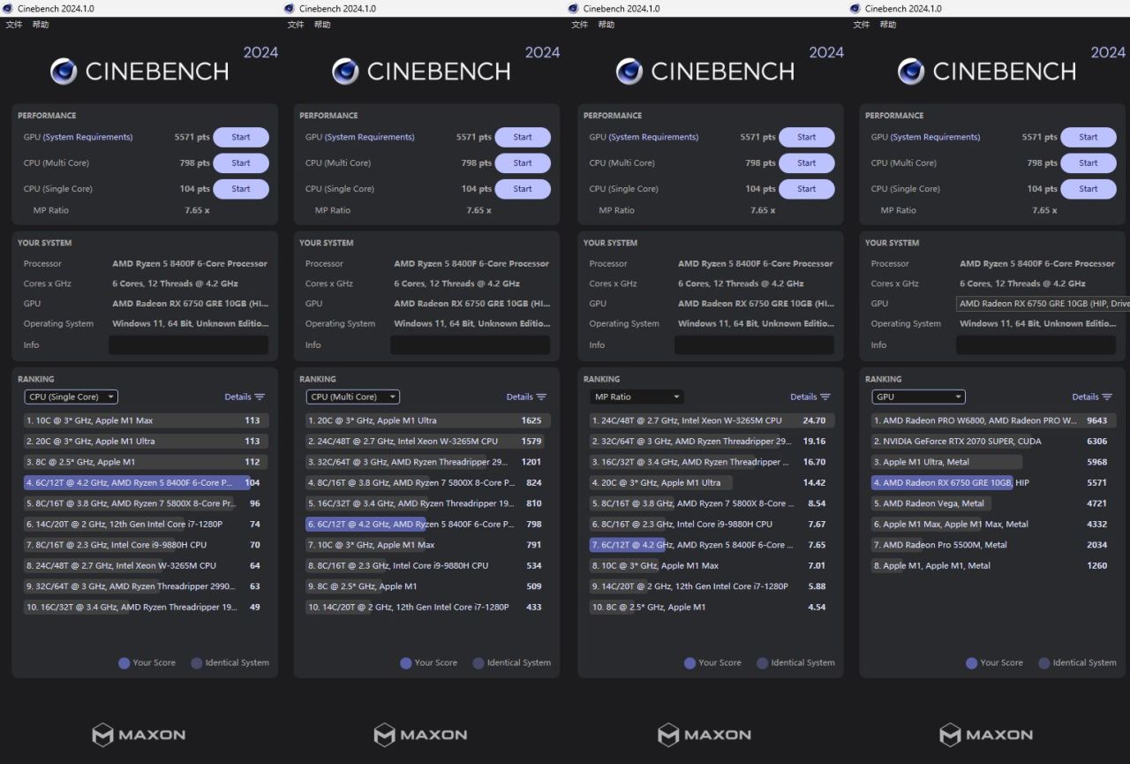Select the Intel Core i7-1280P row scoring 74
Viewport: 1130px width, 764px height.
coord(146,525)
